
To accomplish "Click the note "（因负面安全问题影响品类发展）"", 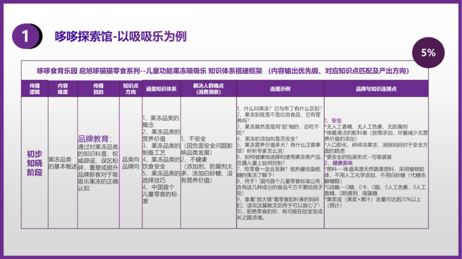I will coord(207,149).
